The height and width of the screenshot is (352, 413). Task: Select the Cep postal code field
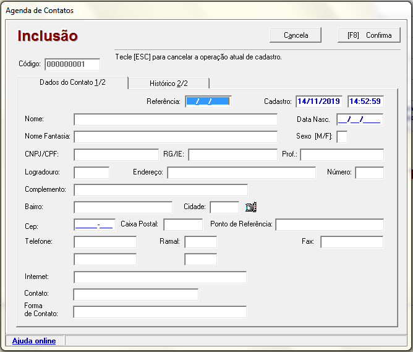pyautogui.click(x=94, y=225)
